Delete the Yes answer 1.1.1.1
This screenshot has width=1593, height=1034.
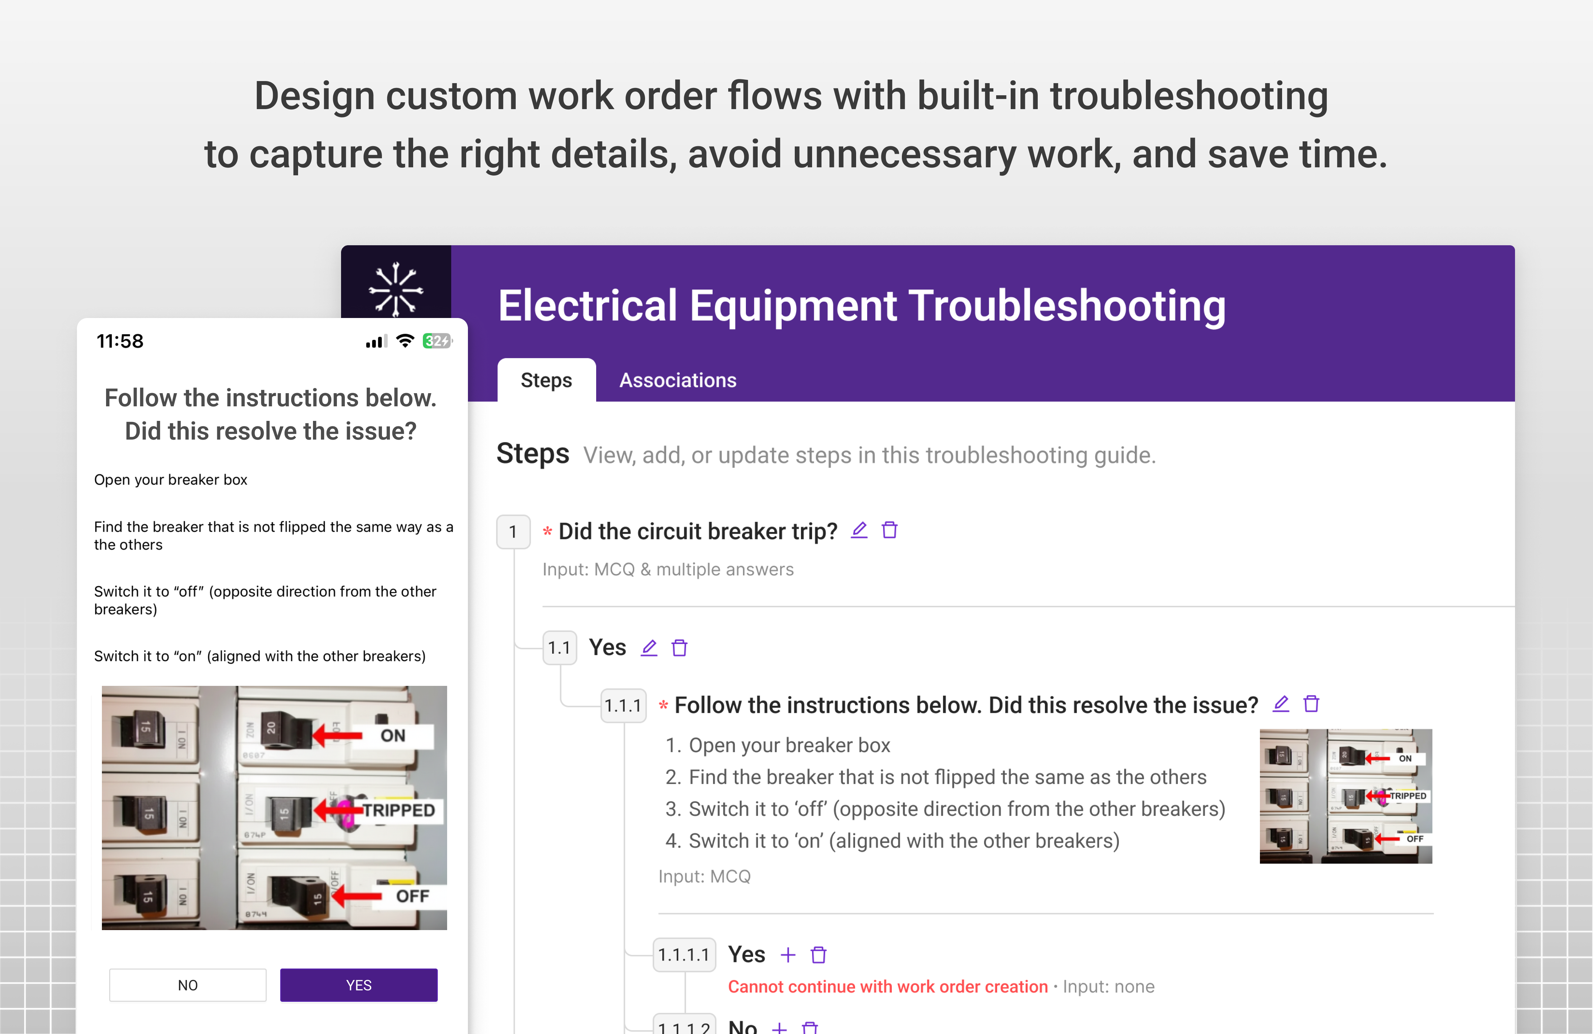click(x=819, y=954)
